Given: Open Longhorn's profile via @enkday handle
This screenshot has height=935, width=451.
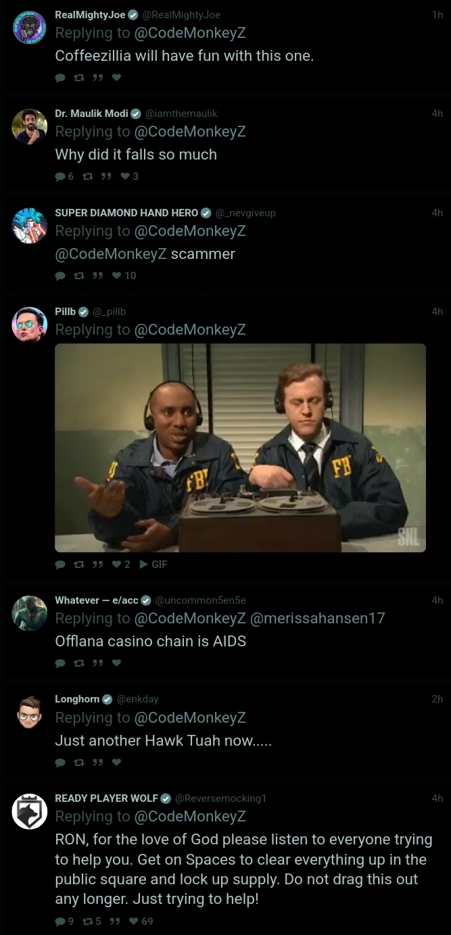Looking at the screenshot, I should pos(138,699).
